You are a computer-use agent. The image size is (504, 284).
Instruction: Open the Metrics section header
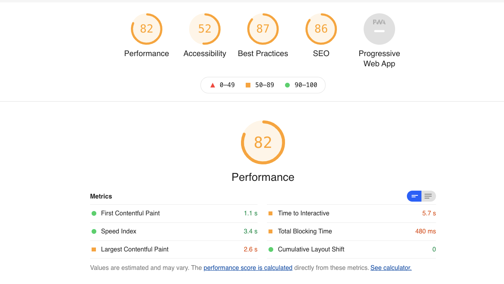(x=101, y=196)
